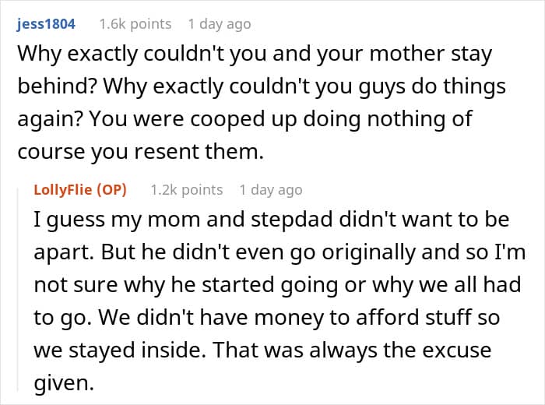Click the line starting "apart. But he didn't"
This screenshot has height=405, width=545.
coord(269,251)
